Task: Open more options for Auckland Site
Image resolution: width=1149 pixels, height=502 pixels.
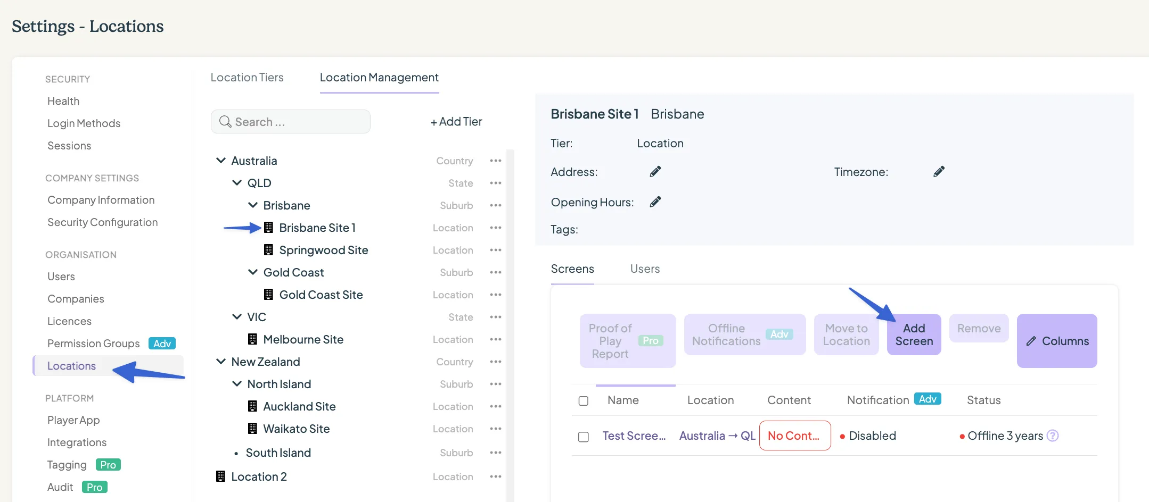Action: click(496, 406)
